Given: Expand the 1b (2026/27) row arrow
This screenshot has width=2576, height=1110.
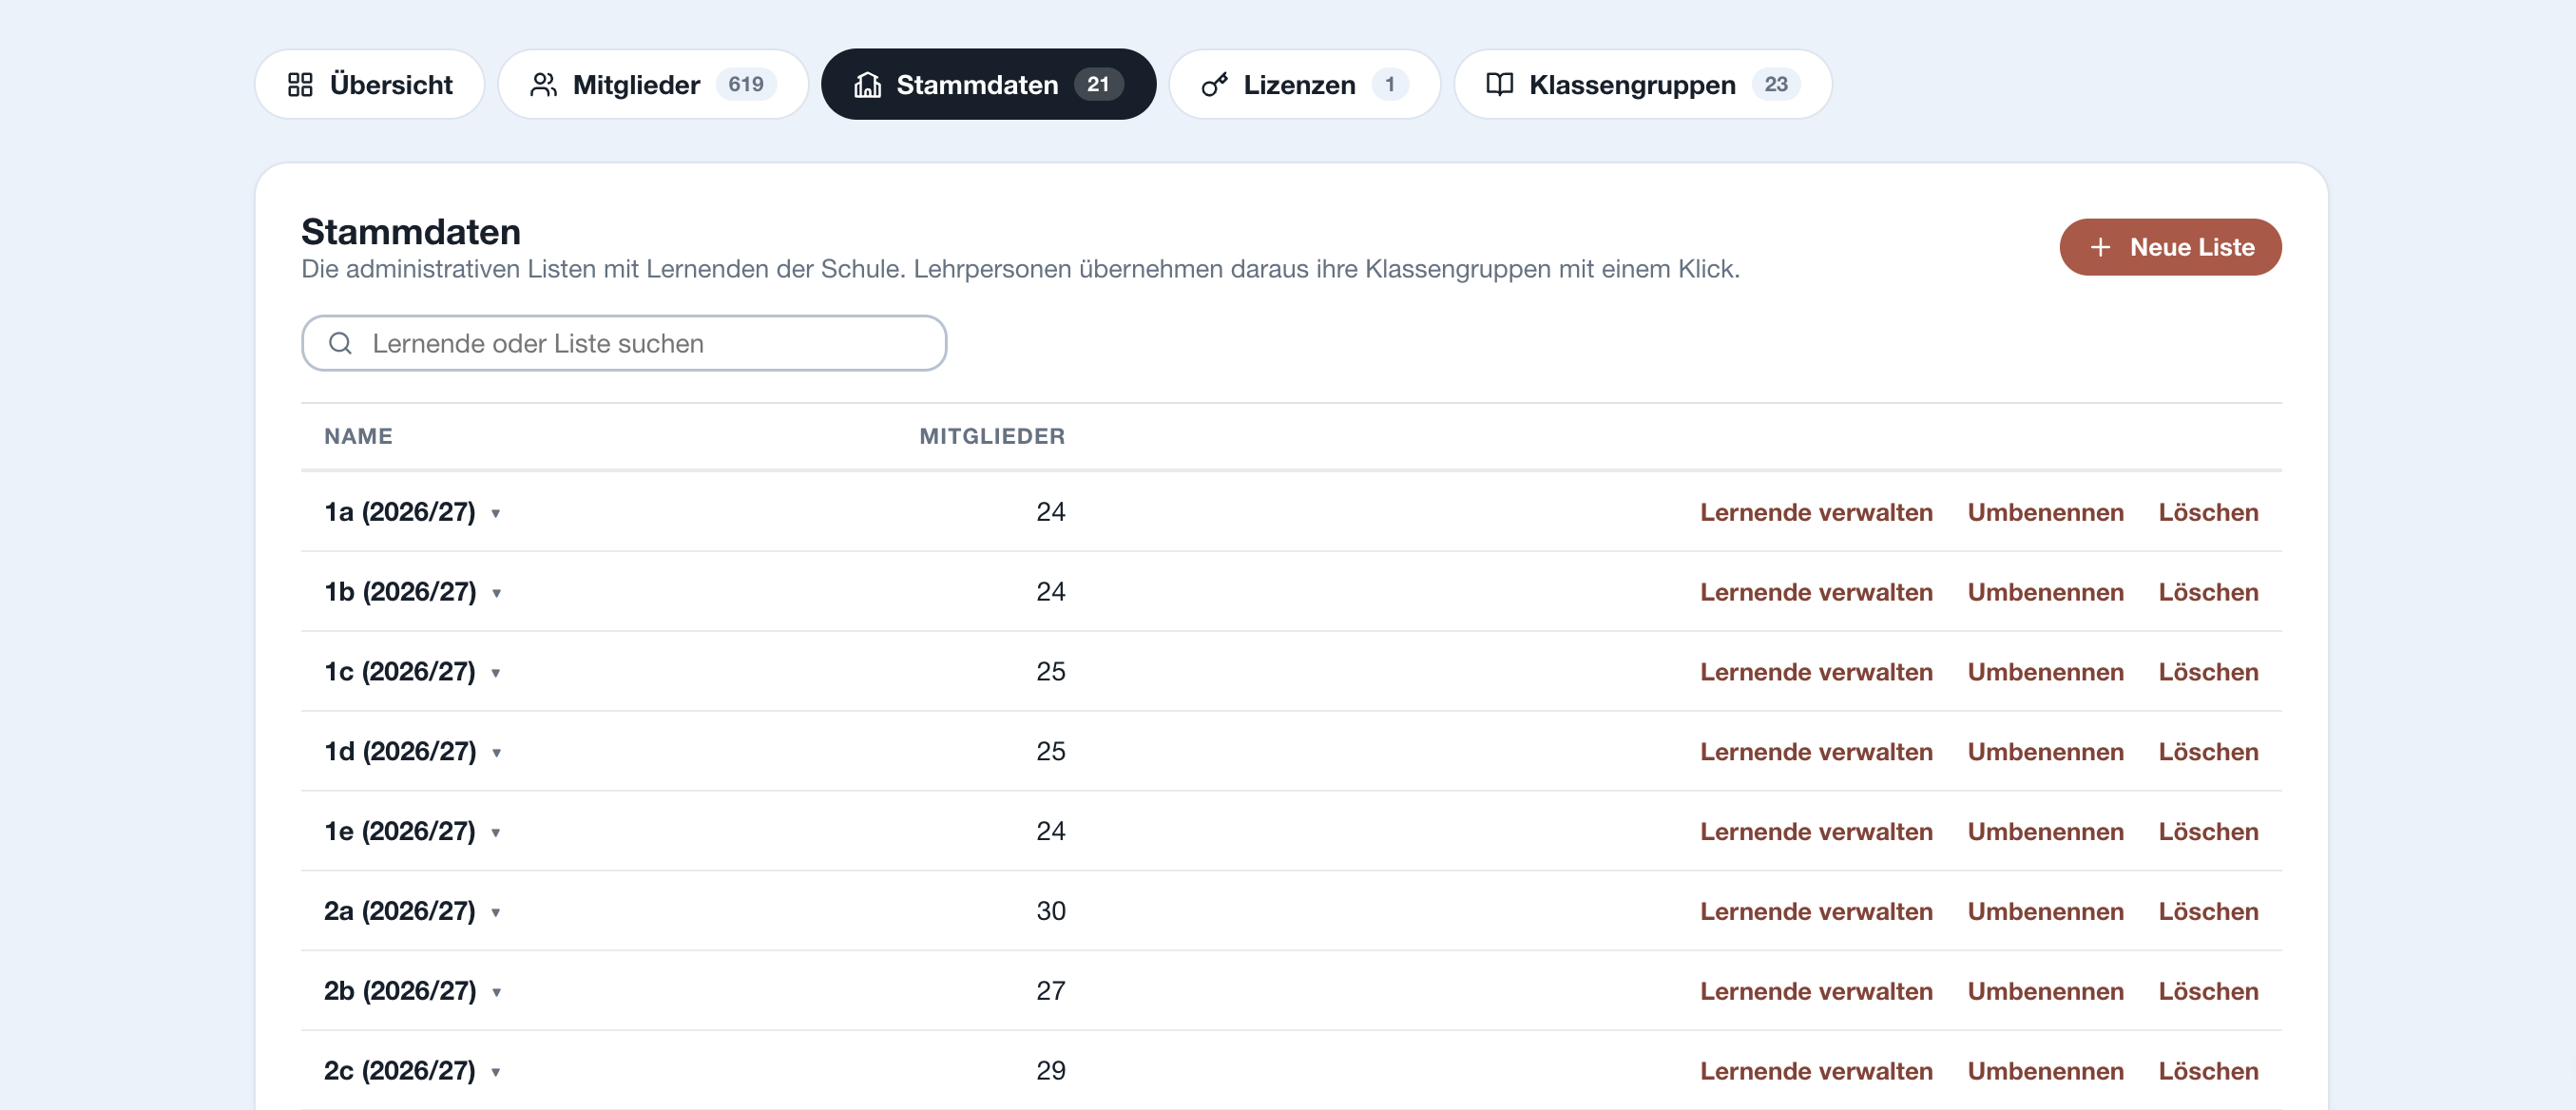Looking at the screenshot, I should 496,593.
